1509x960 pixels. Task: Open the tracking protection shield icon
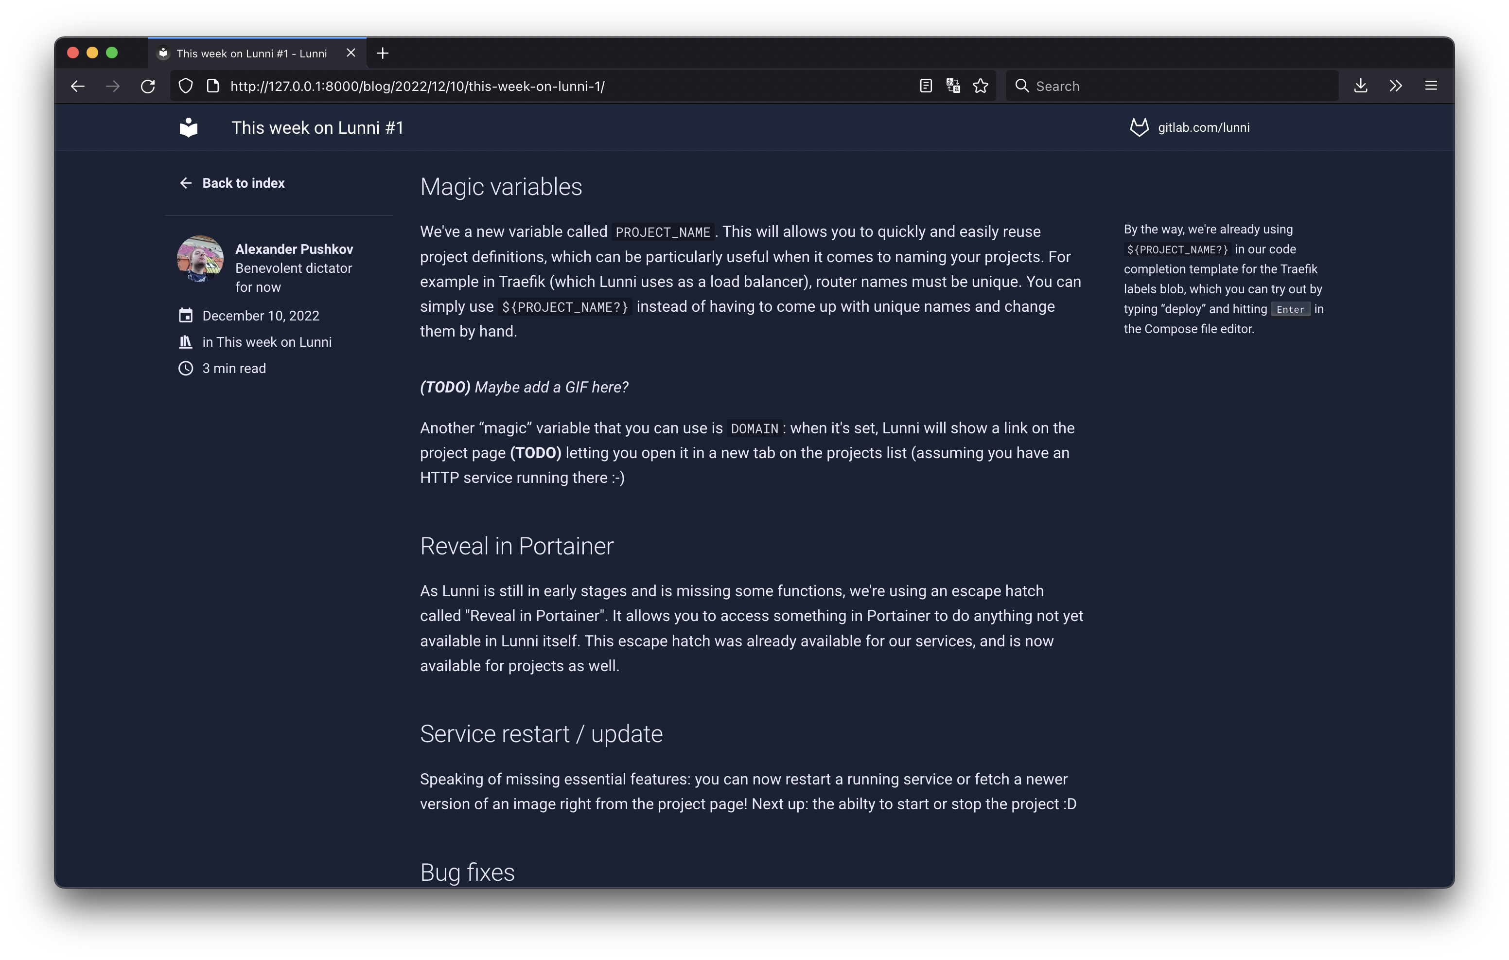pos(186,86)
